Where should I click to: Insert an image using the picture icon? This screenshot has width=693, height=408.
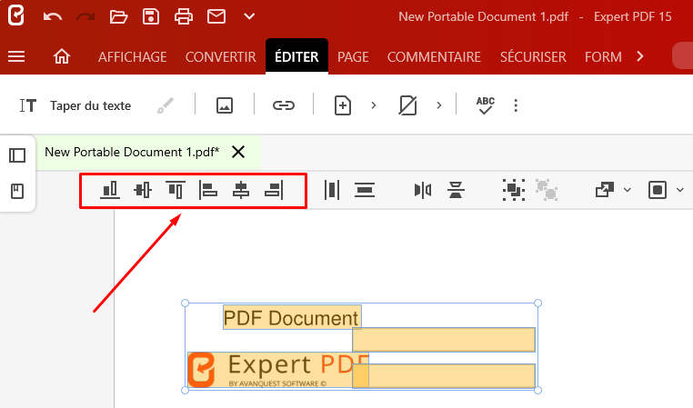(225, 105)
